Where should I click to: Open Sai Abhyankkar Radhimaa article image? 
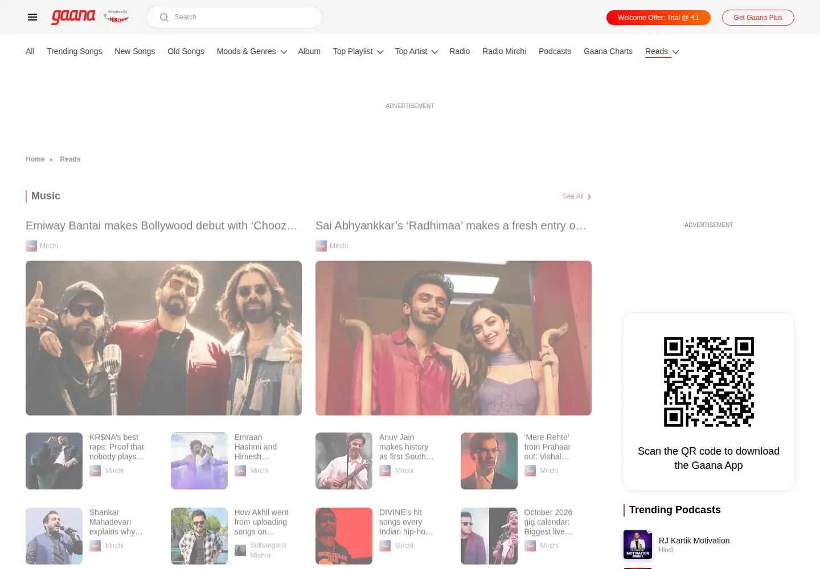click(x=453, y=338)
